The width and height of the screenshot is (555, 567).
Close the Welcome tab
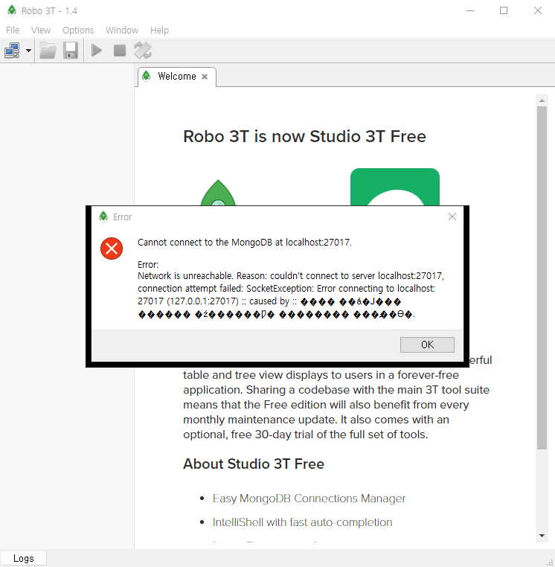(x=205, y=77)
